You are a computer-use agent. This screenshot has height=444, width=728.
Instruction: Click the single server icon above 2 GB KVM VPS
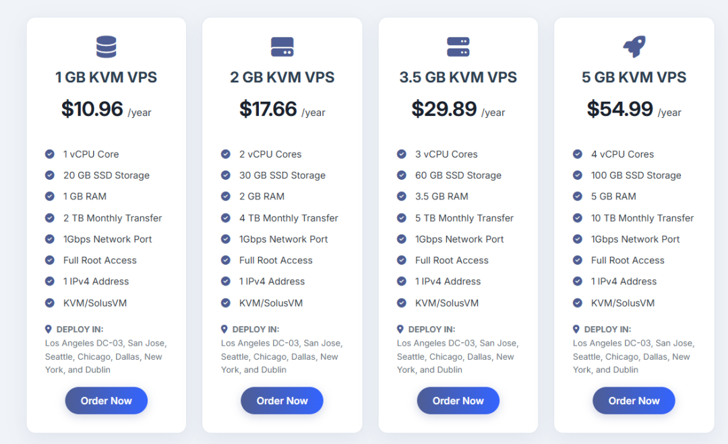click(282, 47)
